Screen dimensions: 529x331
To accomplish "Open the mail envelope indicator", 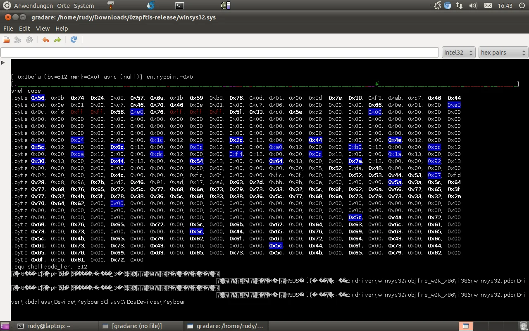I will pyautogui.click(x=488, y=6).
